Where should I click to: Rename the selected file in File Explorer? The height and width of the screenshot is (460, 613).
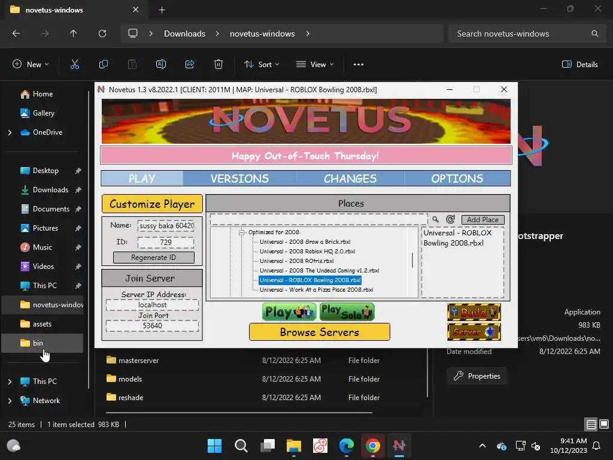pos(161,65)
